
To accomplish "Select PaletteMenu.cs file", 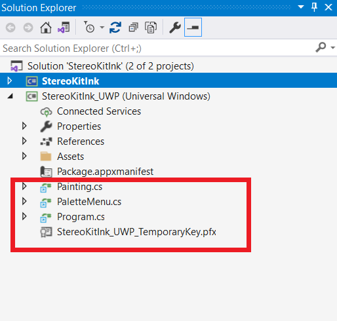I will (x=89, y=202).
